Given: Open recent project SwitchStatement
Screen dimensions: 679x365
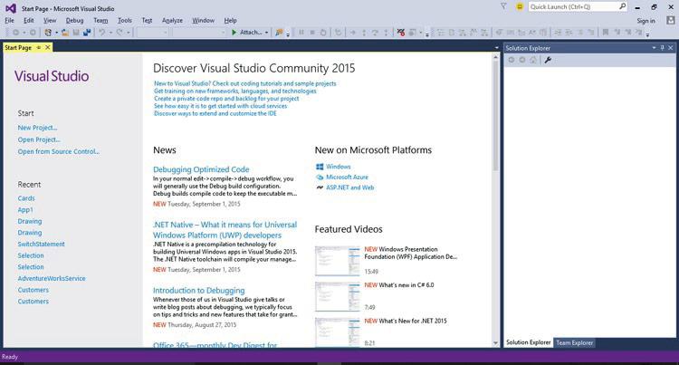Looking at the screenshot, I should [x=41, y=245].
